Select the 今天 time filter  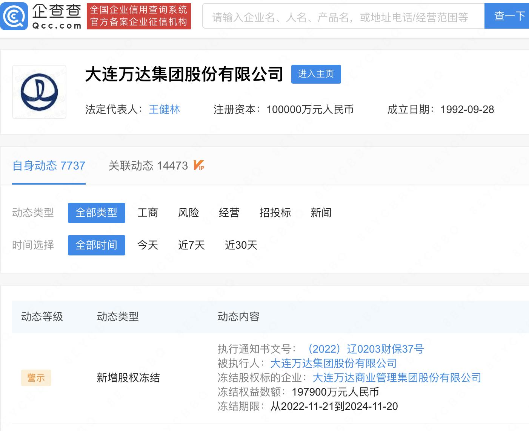coord(148,245)
